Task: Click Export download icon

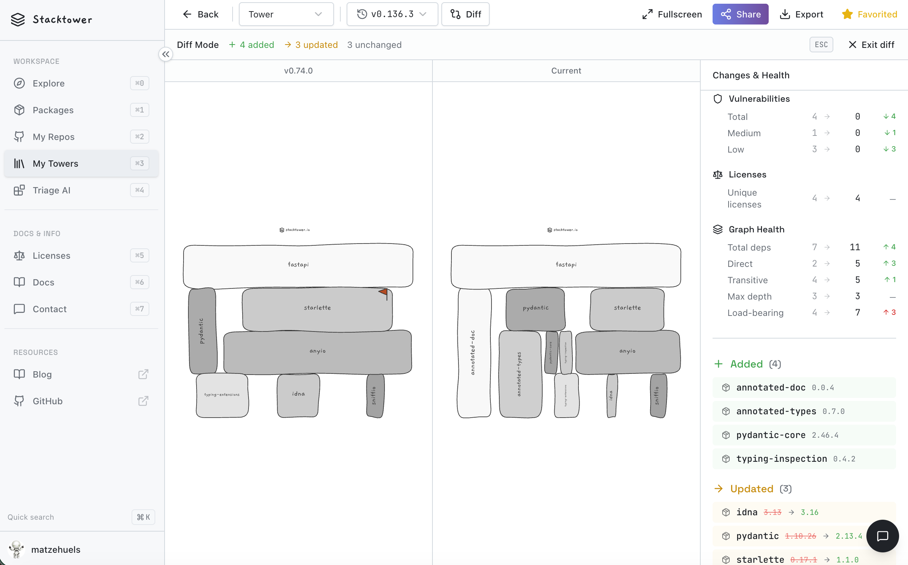Action: coord(785,14)
